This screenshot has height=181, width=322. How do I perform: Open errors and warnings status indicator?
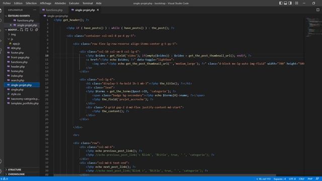click(x=4, y=179)
